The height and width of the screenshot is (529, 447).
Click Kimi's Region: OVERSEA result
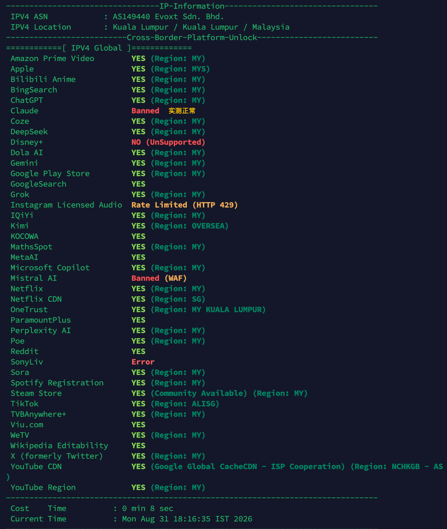pos(189,226)
